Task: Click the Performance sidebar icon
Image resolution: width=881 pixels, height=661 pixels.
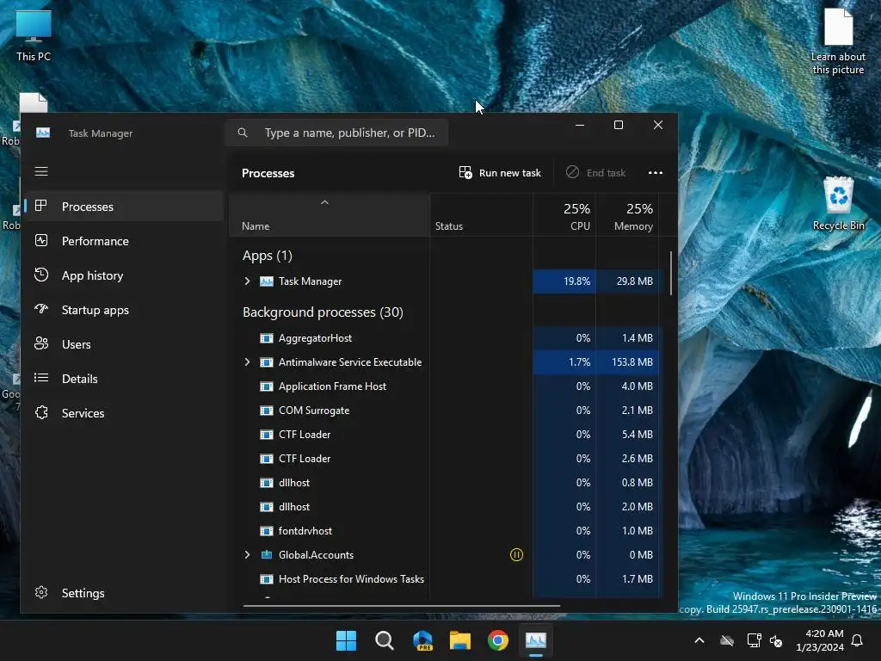Action: pos(41,241)
